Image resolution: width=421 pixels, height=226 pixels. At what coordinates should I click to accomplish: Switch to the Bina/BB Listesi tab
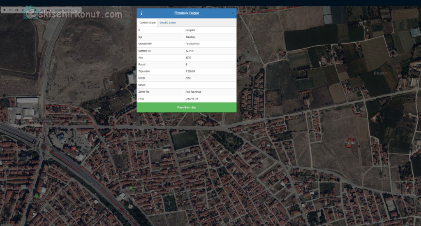[168, 23]
